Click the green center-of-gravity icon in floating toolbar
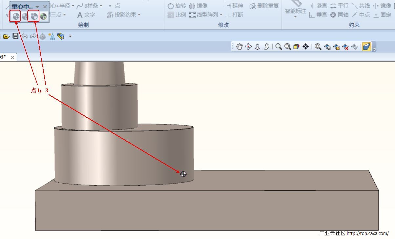395x239 pixels. 43,16
